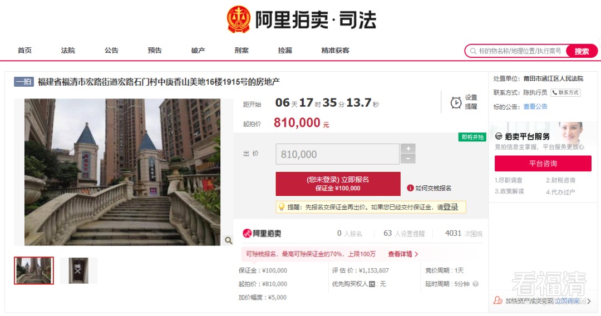Click the minus bid decrement button
Viewport: 601px width, 316px height.
(x=408, y=159)
